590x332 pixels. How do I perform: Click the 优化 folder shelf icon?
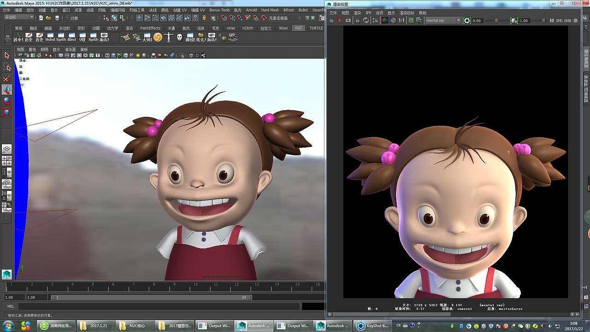pos(201,37)
